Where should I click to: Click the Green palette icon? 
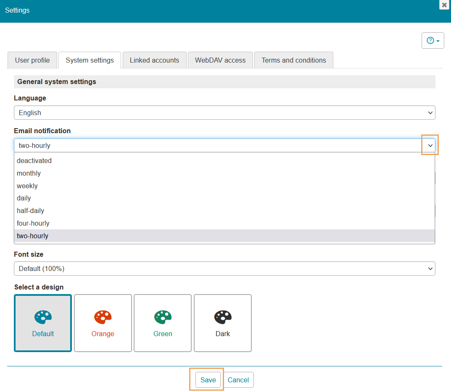(x=163, y=317)
